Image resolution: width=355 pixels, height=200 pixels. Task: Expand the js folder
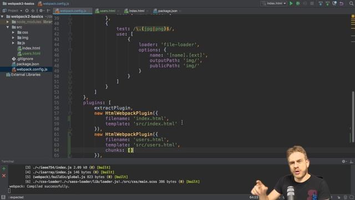[x=13, y=43]
